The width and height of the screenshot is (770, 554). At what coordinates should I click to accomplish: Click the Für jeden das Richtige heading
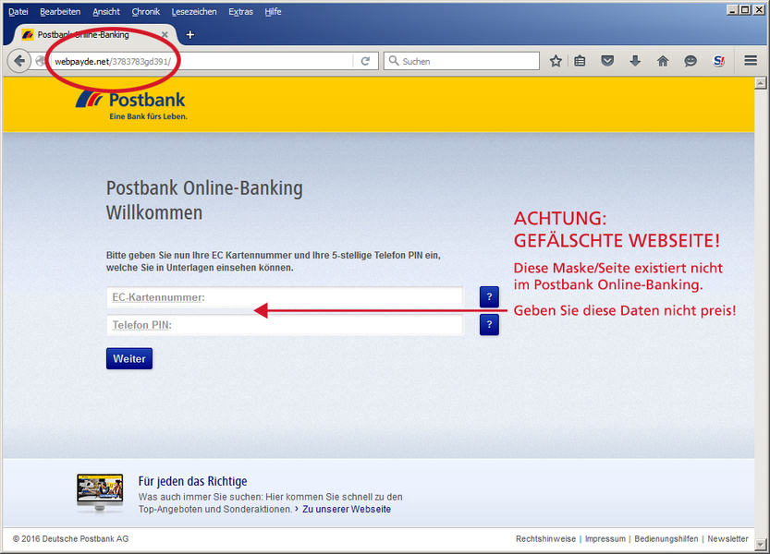[192, 481]
